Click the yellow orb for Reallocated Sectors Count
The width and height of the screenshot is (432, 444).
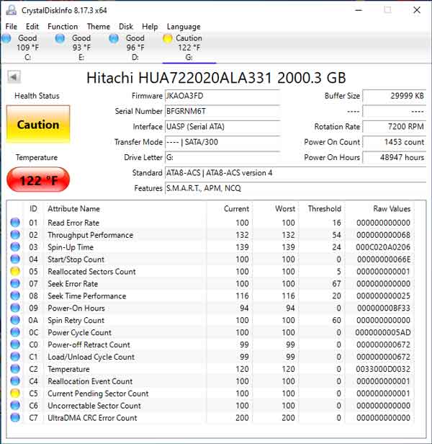point(15,271)
